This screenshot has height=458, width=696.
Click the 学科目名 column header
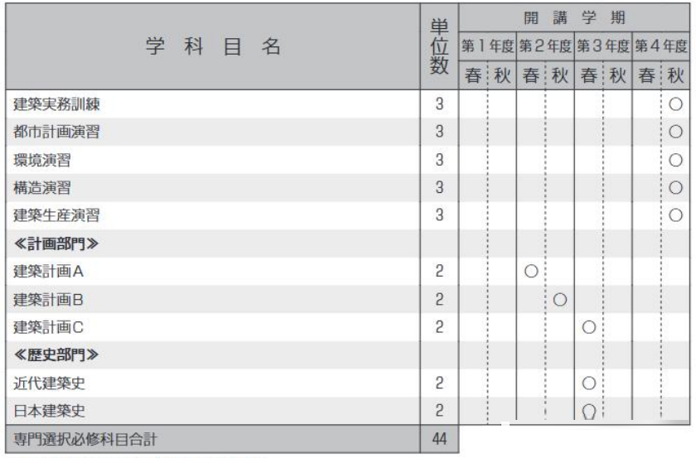pyautogui.click(x=211, y=48)
